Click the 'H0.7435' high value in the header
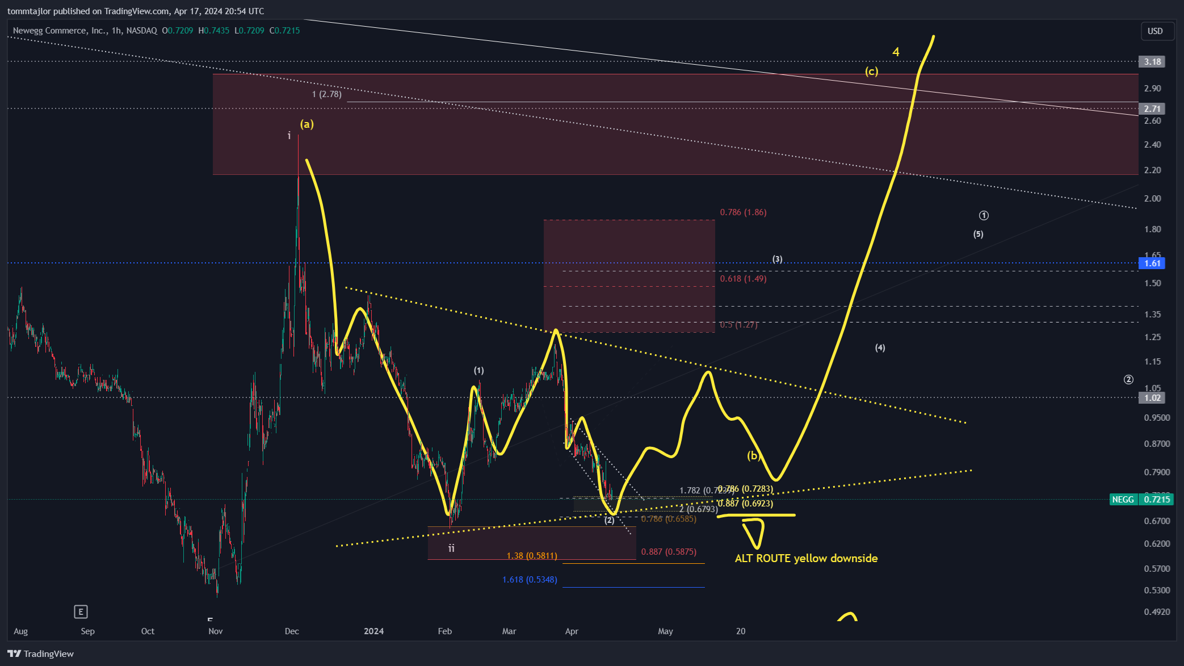 point(214,31)
